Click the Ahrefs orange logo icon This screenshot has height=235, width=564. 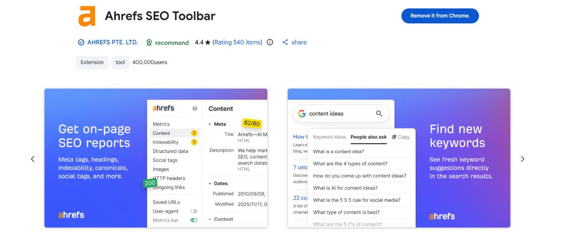click(86, 16)
